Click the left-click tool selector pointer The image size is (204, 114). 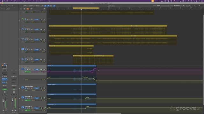click(110, 6)
